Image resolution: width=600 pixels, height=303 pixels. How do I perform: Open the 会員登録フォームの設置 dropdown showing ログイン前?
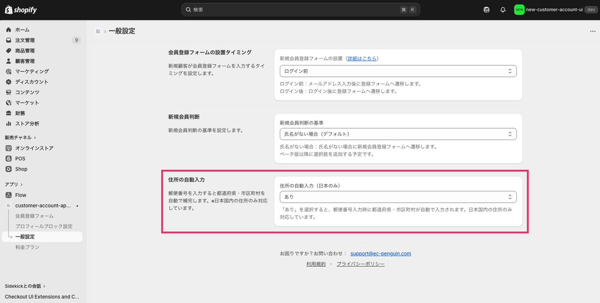point(397,71)
